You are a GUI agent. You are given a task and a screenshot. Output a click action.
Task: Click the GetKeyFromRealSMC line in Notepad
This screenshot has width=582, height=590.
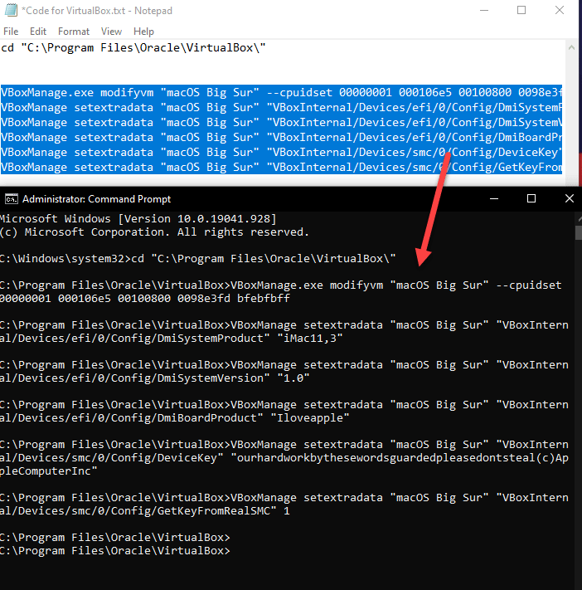(281, 167)
